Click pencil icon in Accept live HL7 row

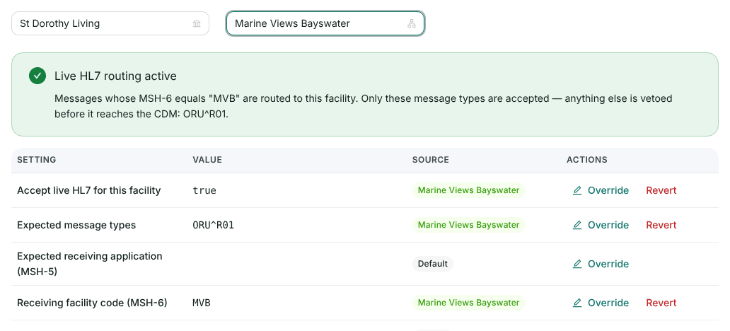pos(577,190)
